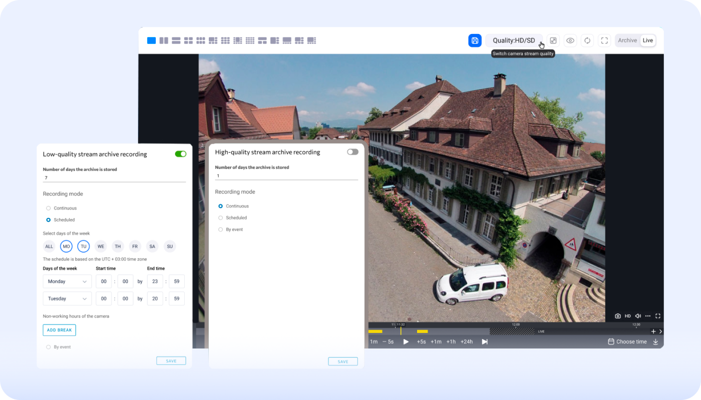
Task: Skip forward one day with +24h
Action: (x=467, y=341)
